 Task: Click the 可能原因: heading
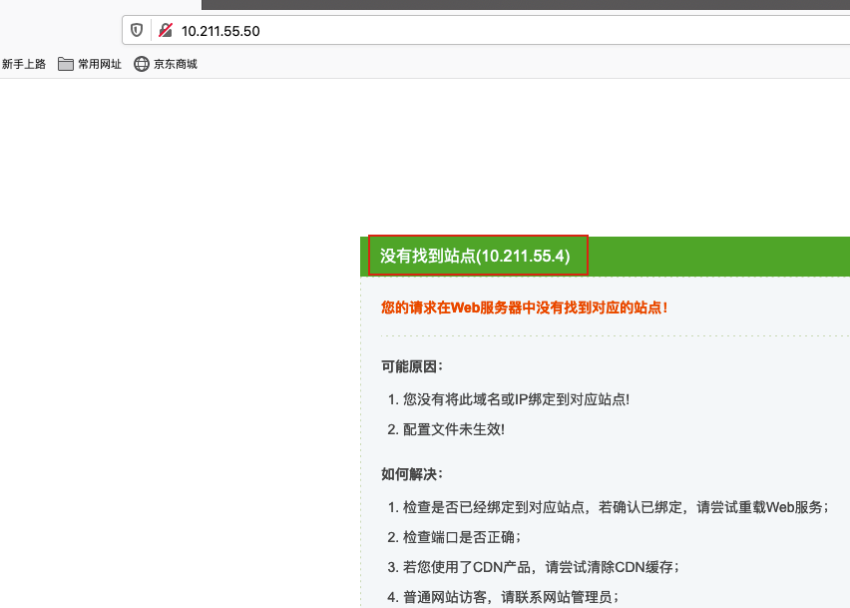pos(412,366)
